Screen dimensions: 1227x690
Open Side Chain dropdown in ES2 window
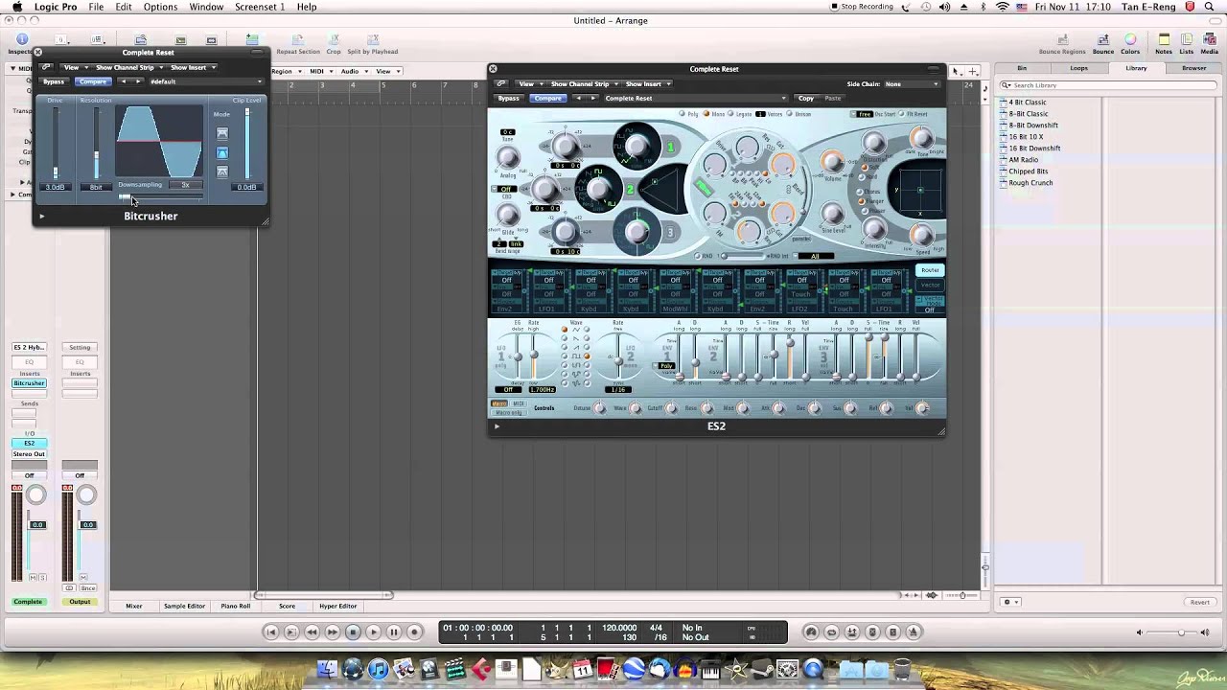[911, 83]
